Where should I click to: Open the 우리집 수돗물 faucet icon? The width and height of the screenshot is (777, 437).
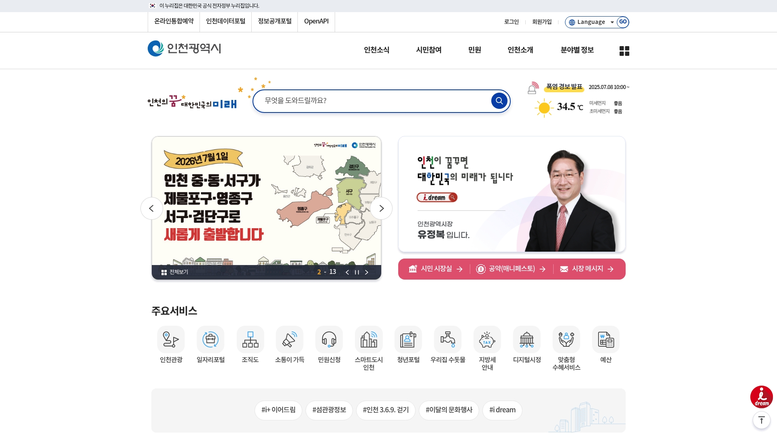[448, 339]
